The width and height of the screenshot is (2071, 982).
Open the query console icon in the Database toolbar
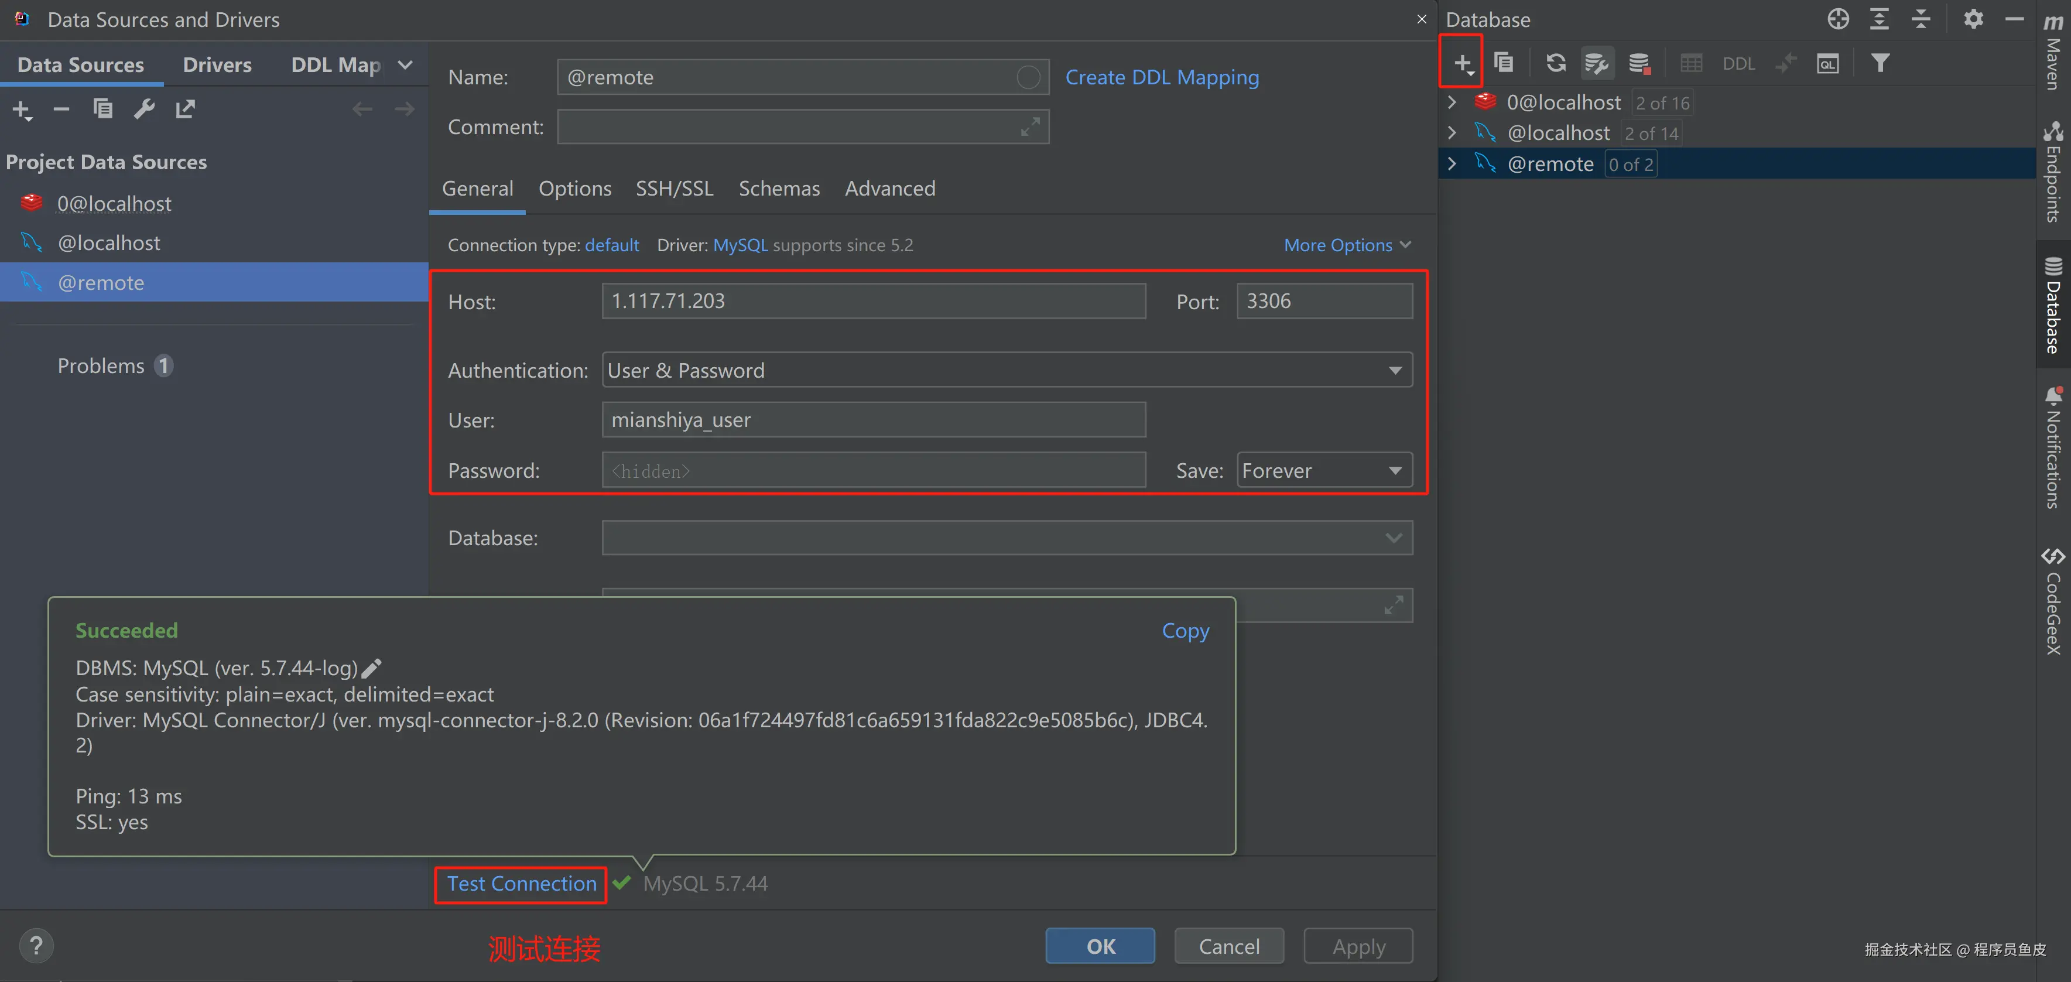click(1827, 64)
